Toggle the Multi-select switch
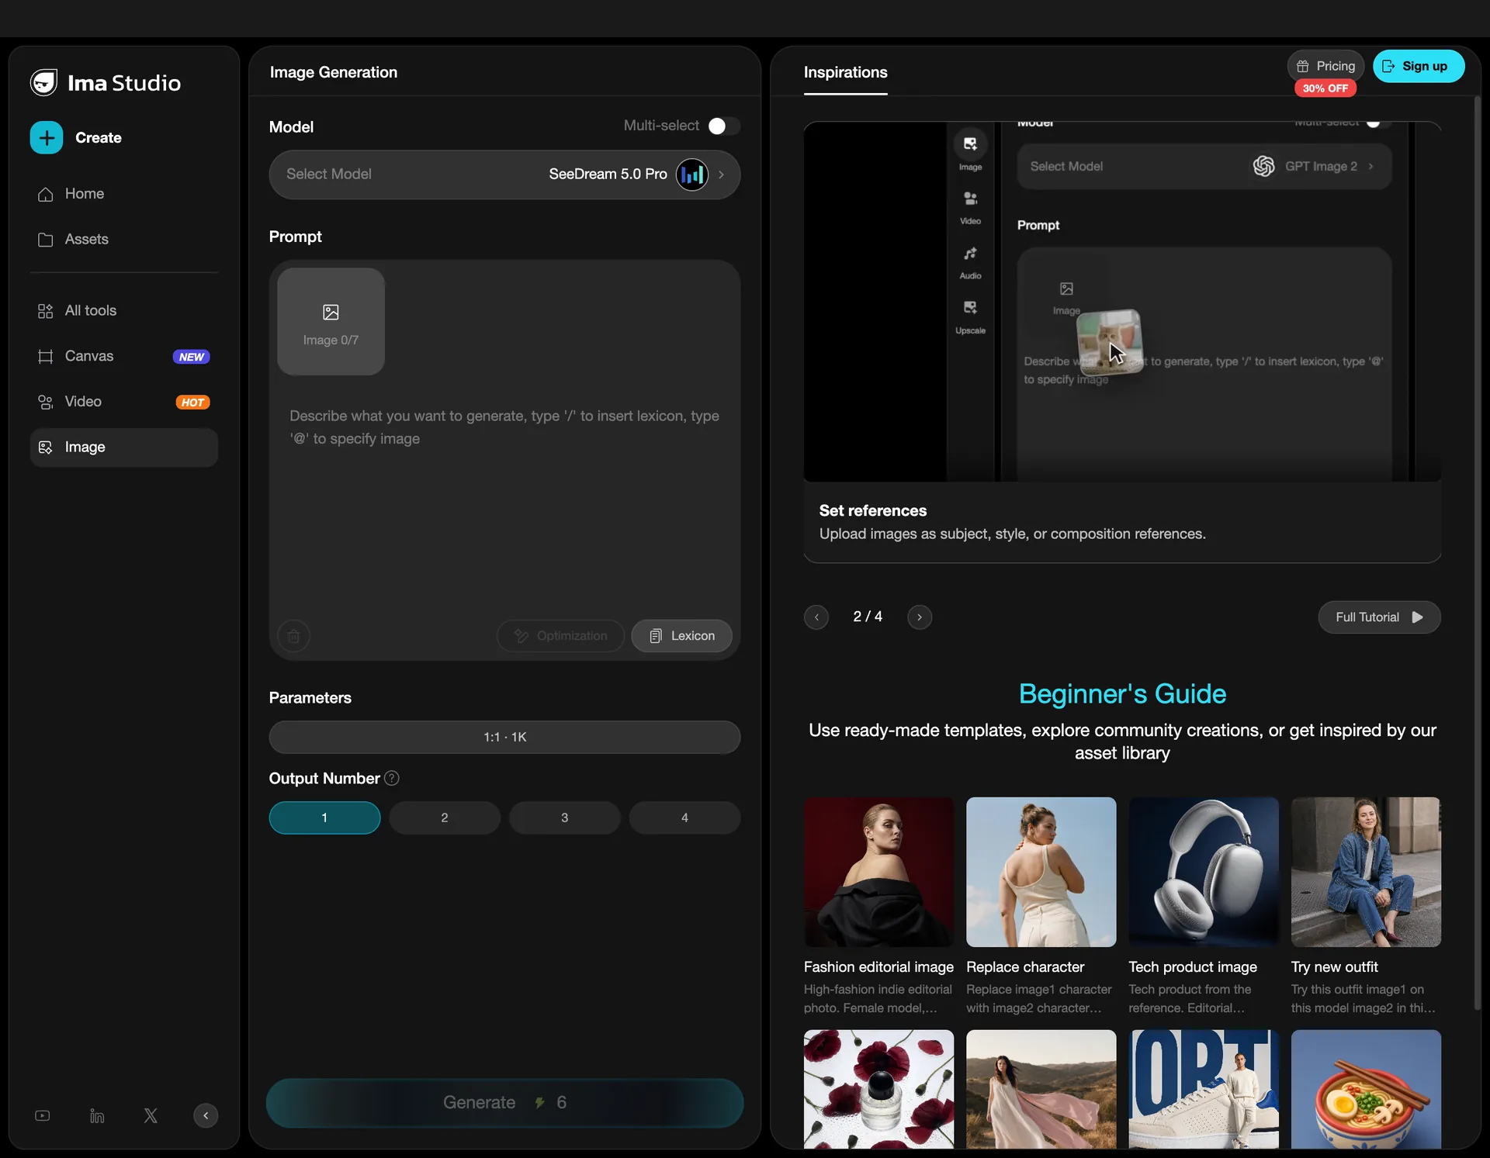1490x1158 pixels. tap(724, 126)
